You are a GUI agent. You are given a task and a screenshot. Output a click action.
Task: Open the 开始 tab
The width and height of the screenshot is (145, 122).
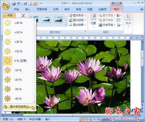[x=16, y=9]
